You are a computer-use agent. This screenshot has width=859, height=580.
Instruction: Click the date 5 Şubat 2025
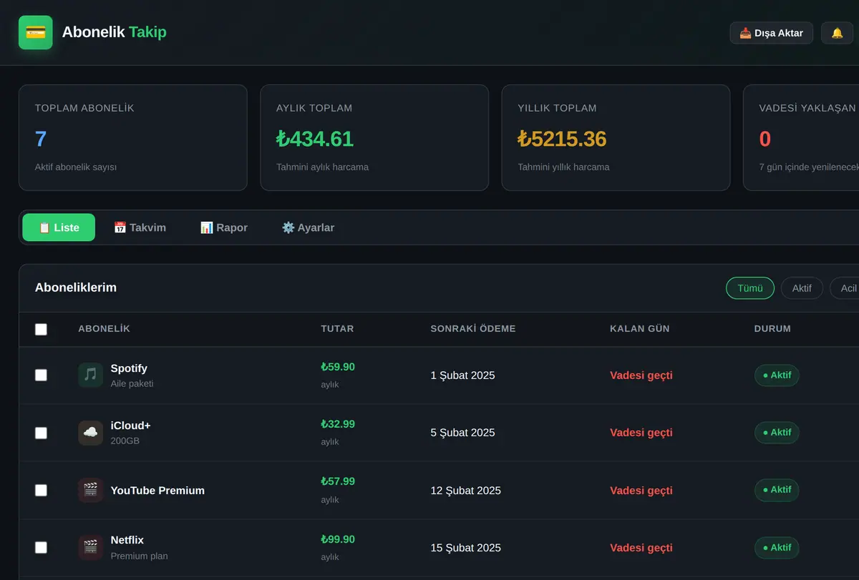tap(462, 433)
